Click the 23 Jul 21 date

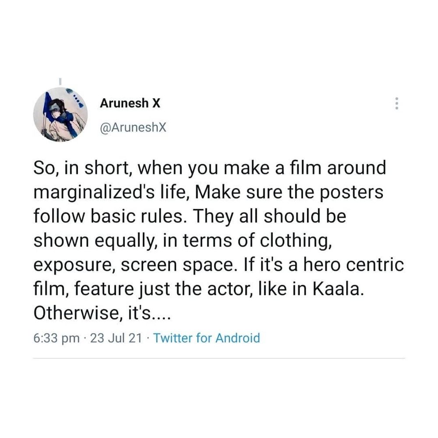pyautogui.click(x=115, y=338)
